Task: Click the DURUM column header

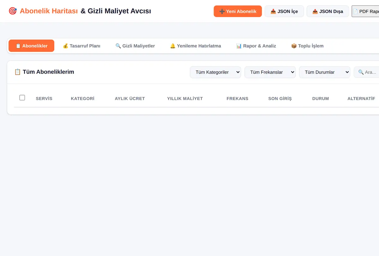Action: (321, 98)
